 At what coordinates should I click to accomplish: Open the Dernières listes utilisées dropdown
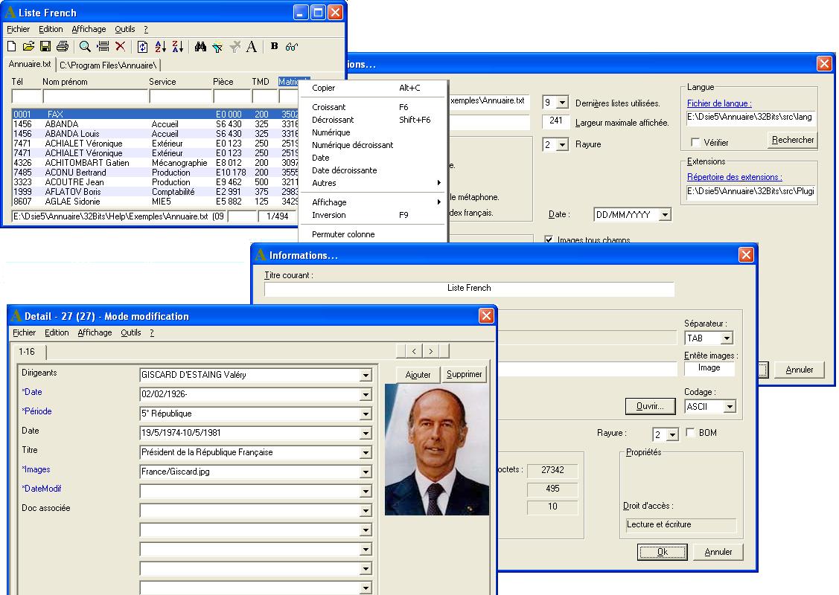click(562, 102)
